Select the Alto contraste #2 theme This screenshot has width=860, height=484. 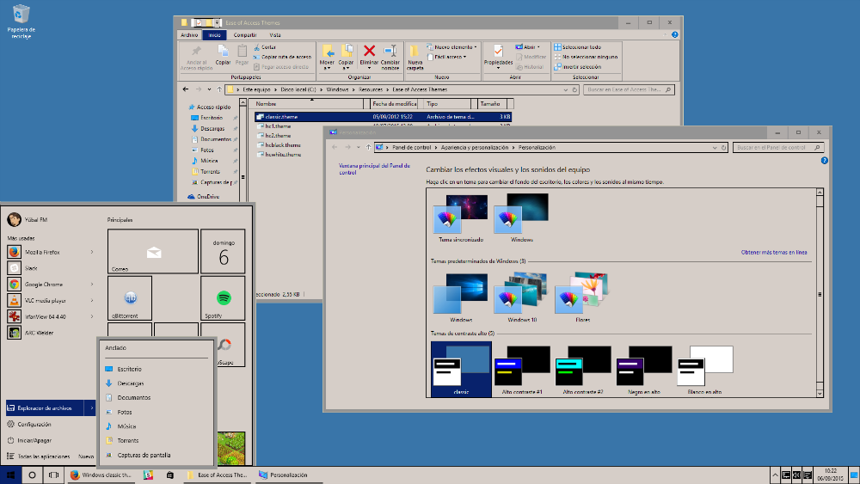tap(582, 370)
